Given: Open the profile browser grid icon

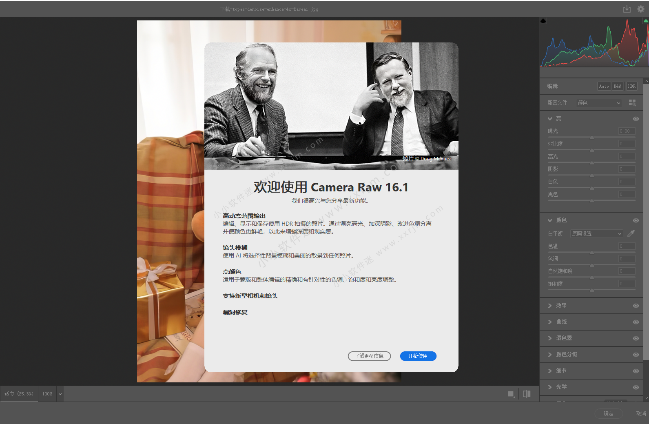Looking at the screenshot, I should pos(632,103).
